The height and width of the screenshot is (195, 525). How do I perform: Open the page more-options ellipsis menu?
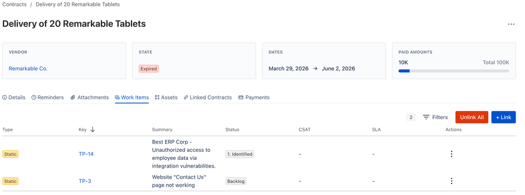(511, 24)
